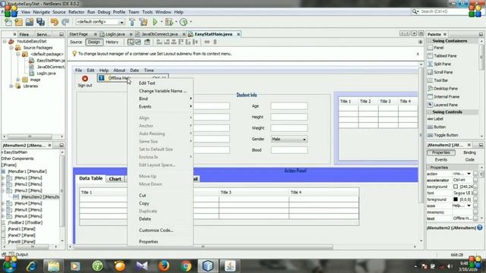
Task: Open the action property dropdown
Action: [x=469, y=174]
